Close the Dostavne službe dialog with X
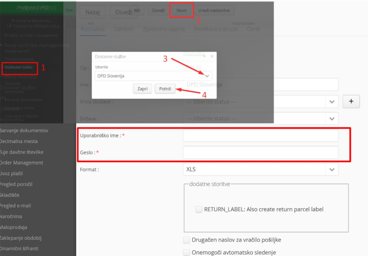Viewport: 368px width, 256px height. pyautogui.click(x=212, y=56)
